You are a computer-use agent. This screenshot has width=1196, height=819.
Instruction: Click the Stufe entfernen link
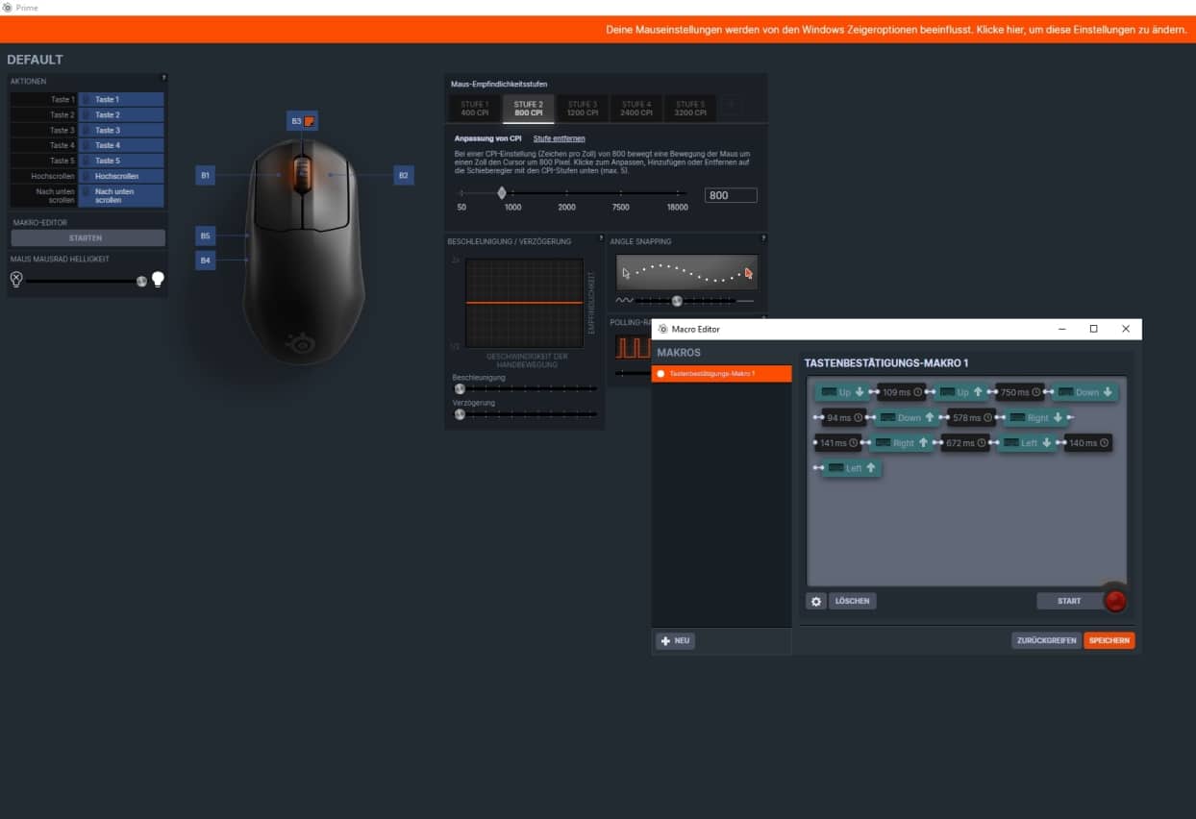click(559, 138)
